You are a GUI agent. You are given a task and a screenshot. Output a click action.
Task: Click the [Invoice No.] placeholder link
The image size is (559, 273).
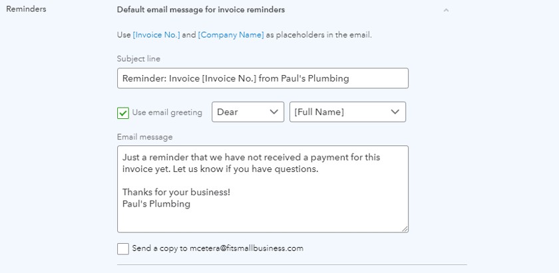pos(156,35)
